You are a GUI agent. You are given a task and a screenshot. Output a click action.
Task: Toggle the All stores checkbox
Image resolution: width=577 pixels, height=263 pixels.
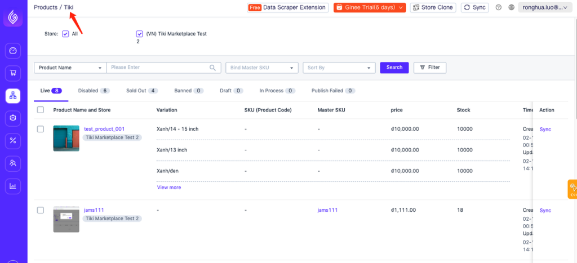pos(65,34)
